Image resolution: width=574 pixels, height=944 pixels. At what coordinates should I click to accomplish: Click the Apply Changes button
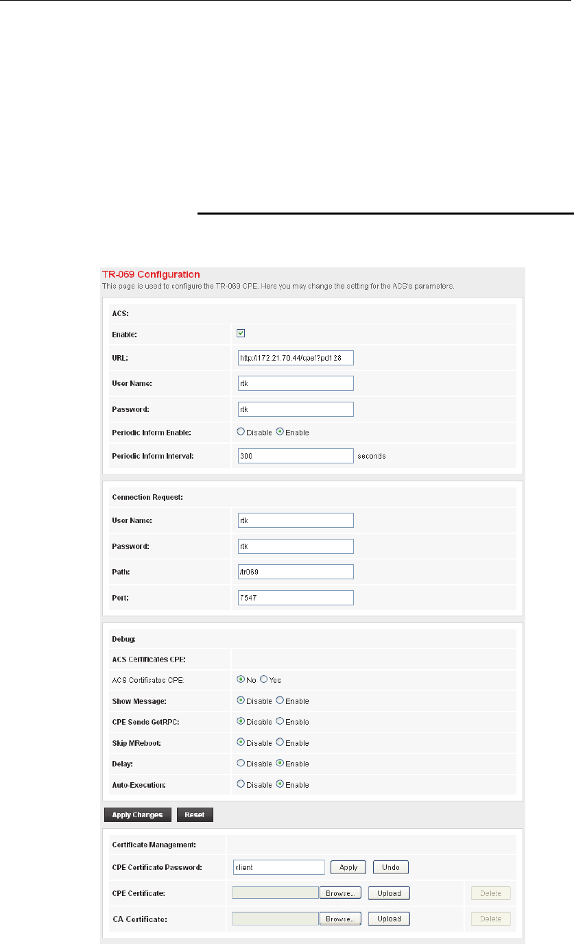(137, 815)
